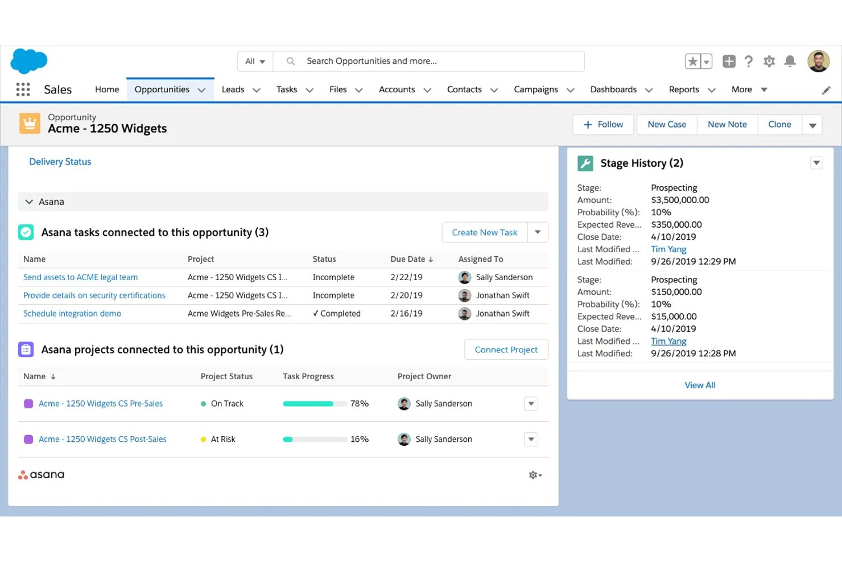Click Sally Sanderson avatar in Send assets row

coord(465,277)
